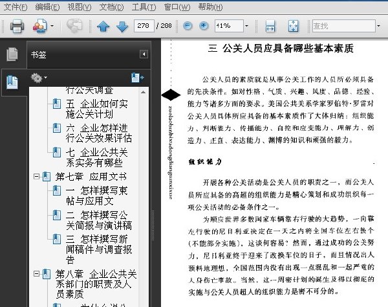Click bookmark icon beside 一 怎样撰写柬帖
Viewport: 388px width, 307px height.
[x=57, y=190]
